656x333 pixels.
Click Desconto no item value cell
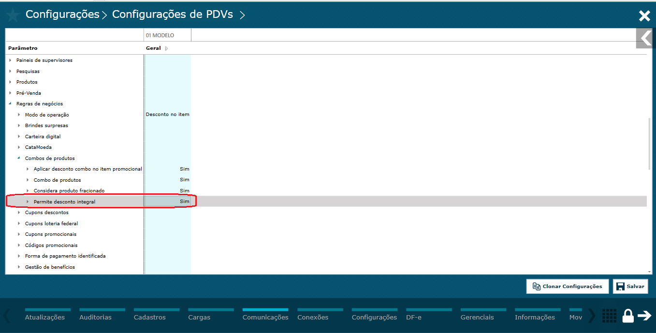click(168, 115)
